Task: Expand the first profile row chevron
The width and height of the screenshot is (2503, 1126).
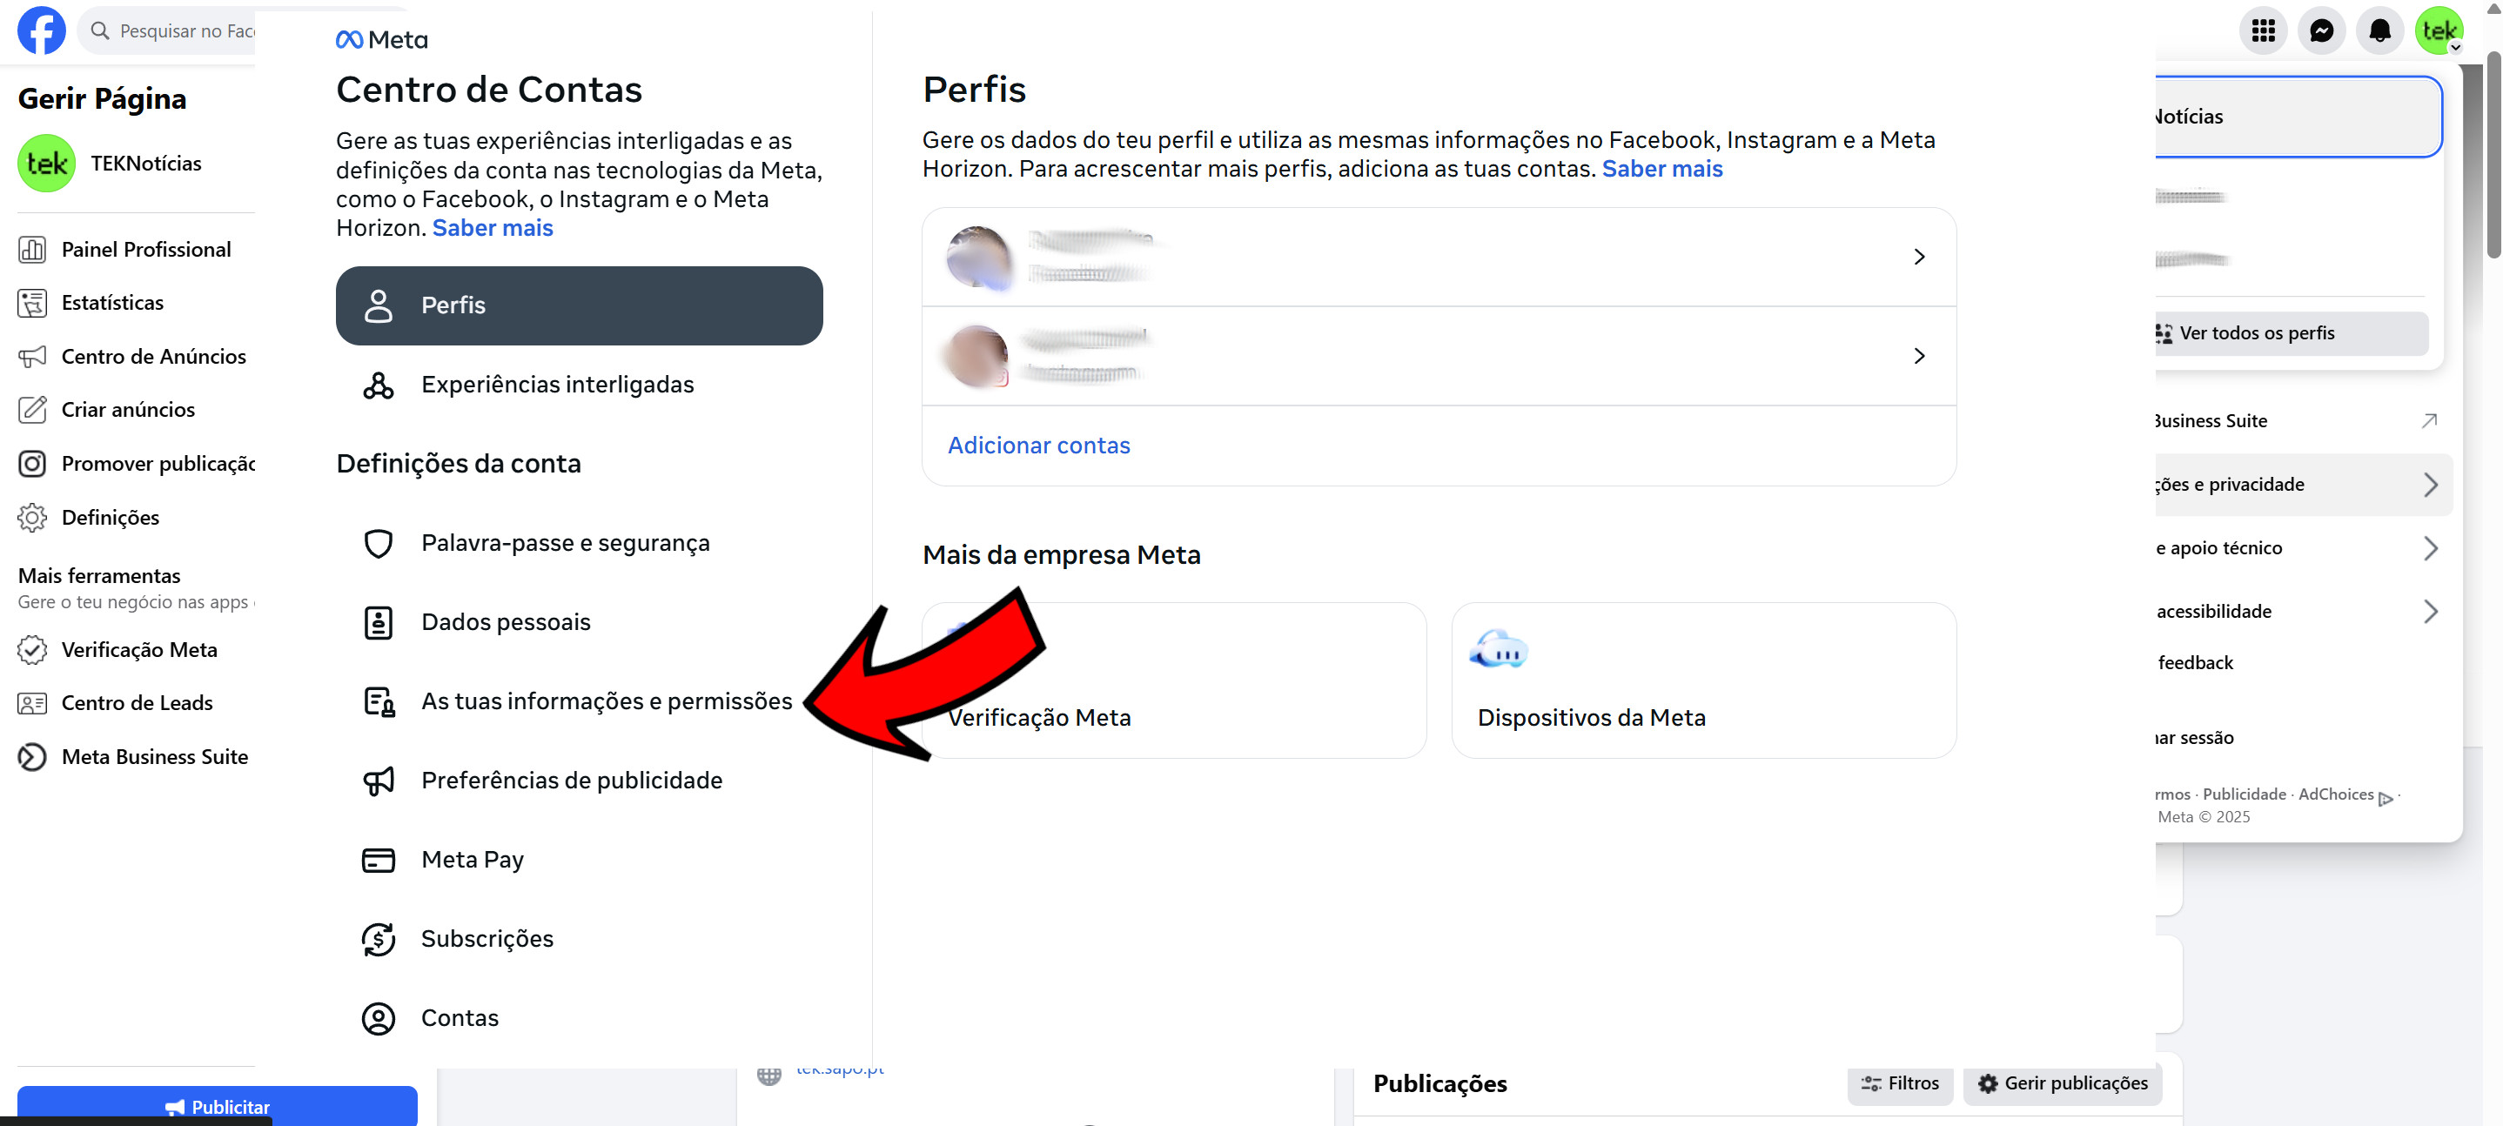Action: pyautogui.click(x=1918, y=257)
